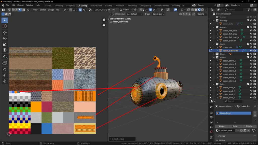258x145 pixels.
Task: Click the UV Grab sculpt tool
Action: click(x=5, y=69)
